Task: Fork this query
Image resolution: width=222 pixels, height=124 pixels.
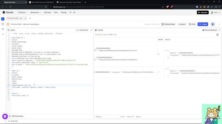Action: (x=192, y=24)
